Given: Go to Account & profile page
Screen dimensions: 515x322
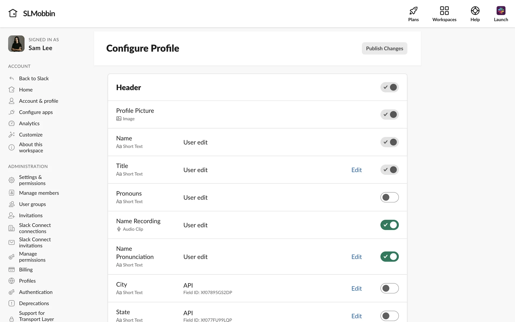Looking at the screenshot, I should (38, 101).
